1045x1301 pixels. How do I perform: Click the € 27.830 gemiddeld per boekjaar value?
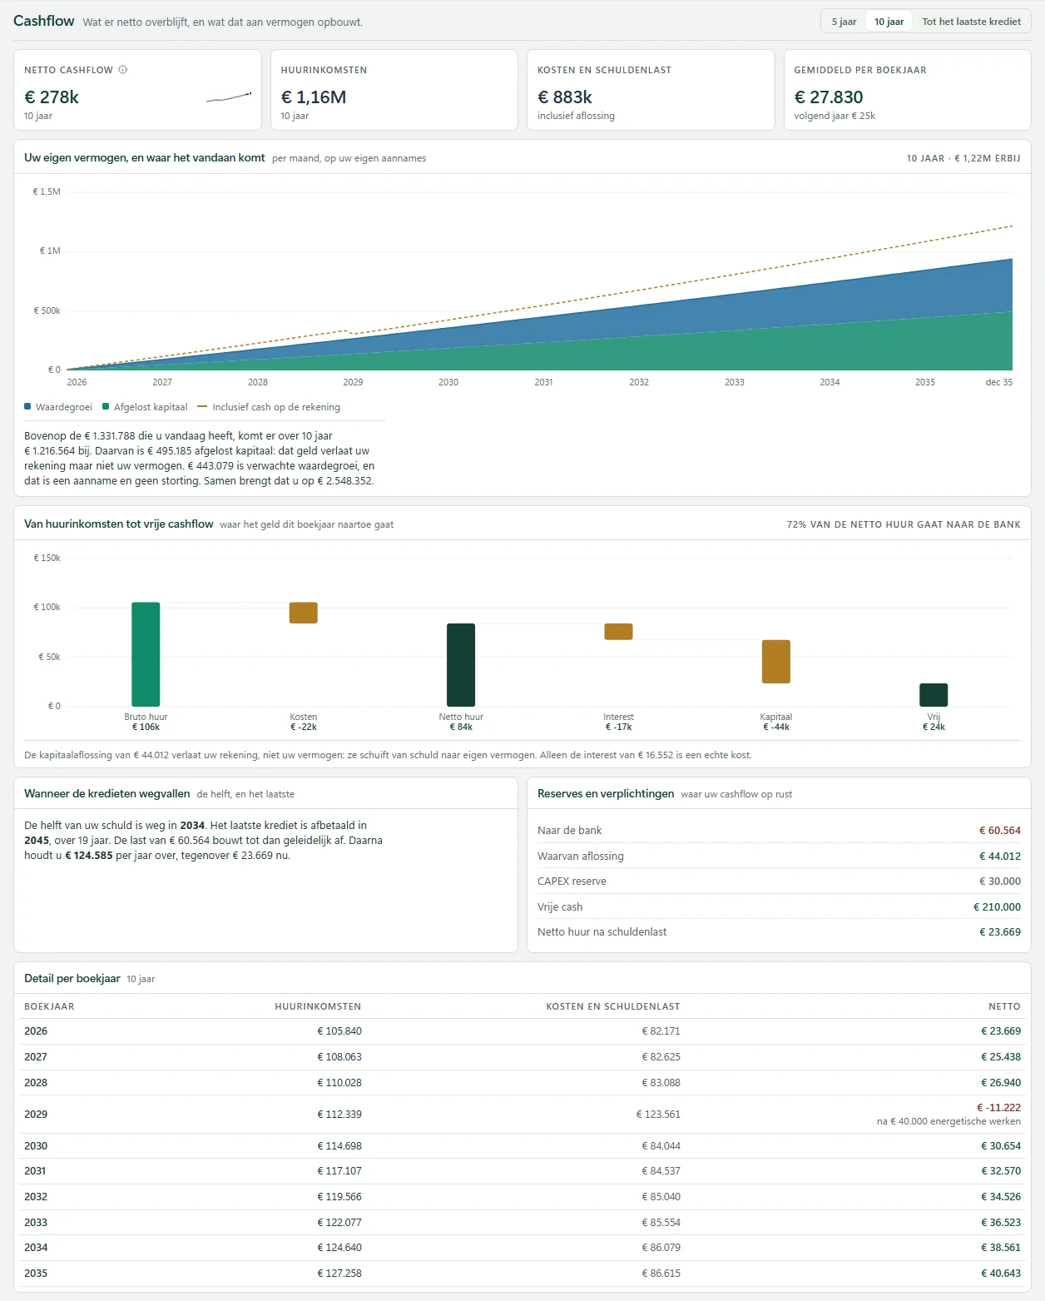pos(829,97)
